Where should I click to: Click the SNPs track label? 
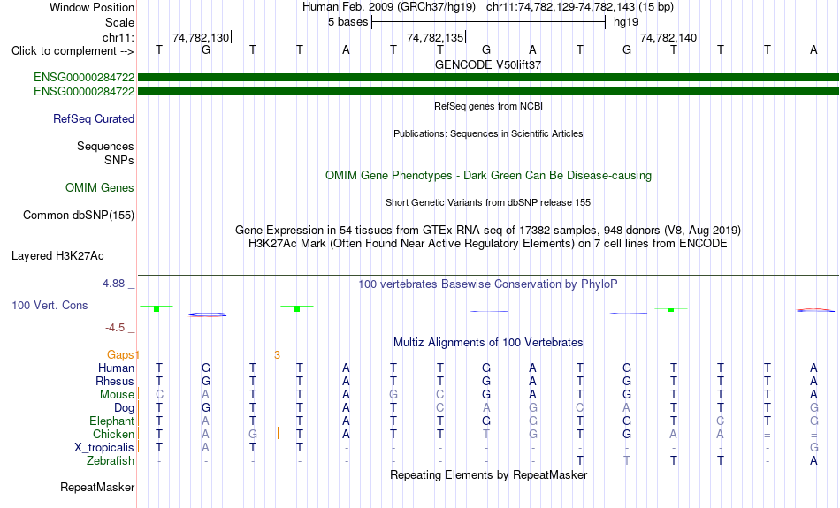[119, 160]
